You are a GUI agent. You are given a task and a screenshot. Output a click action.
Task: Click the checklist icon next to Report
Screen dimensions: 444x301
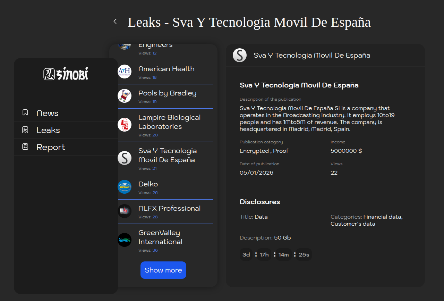[x=25, y=147]
